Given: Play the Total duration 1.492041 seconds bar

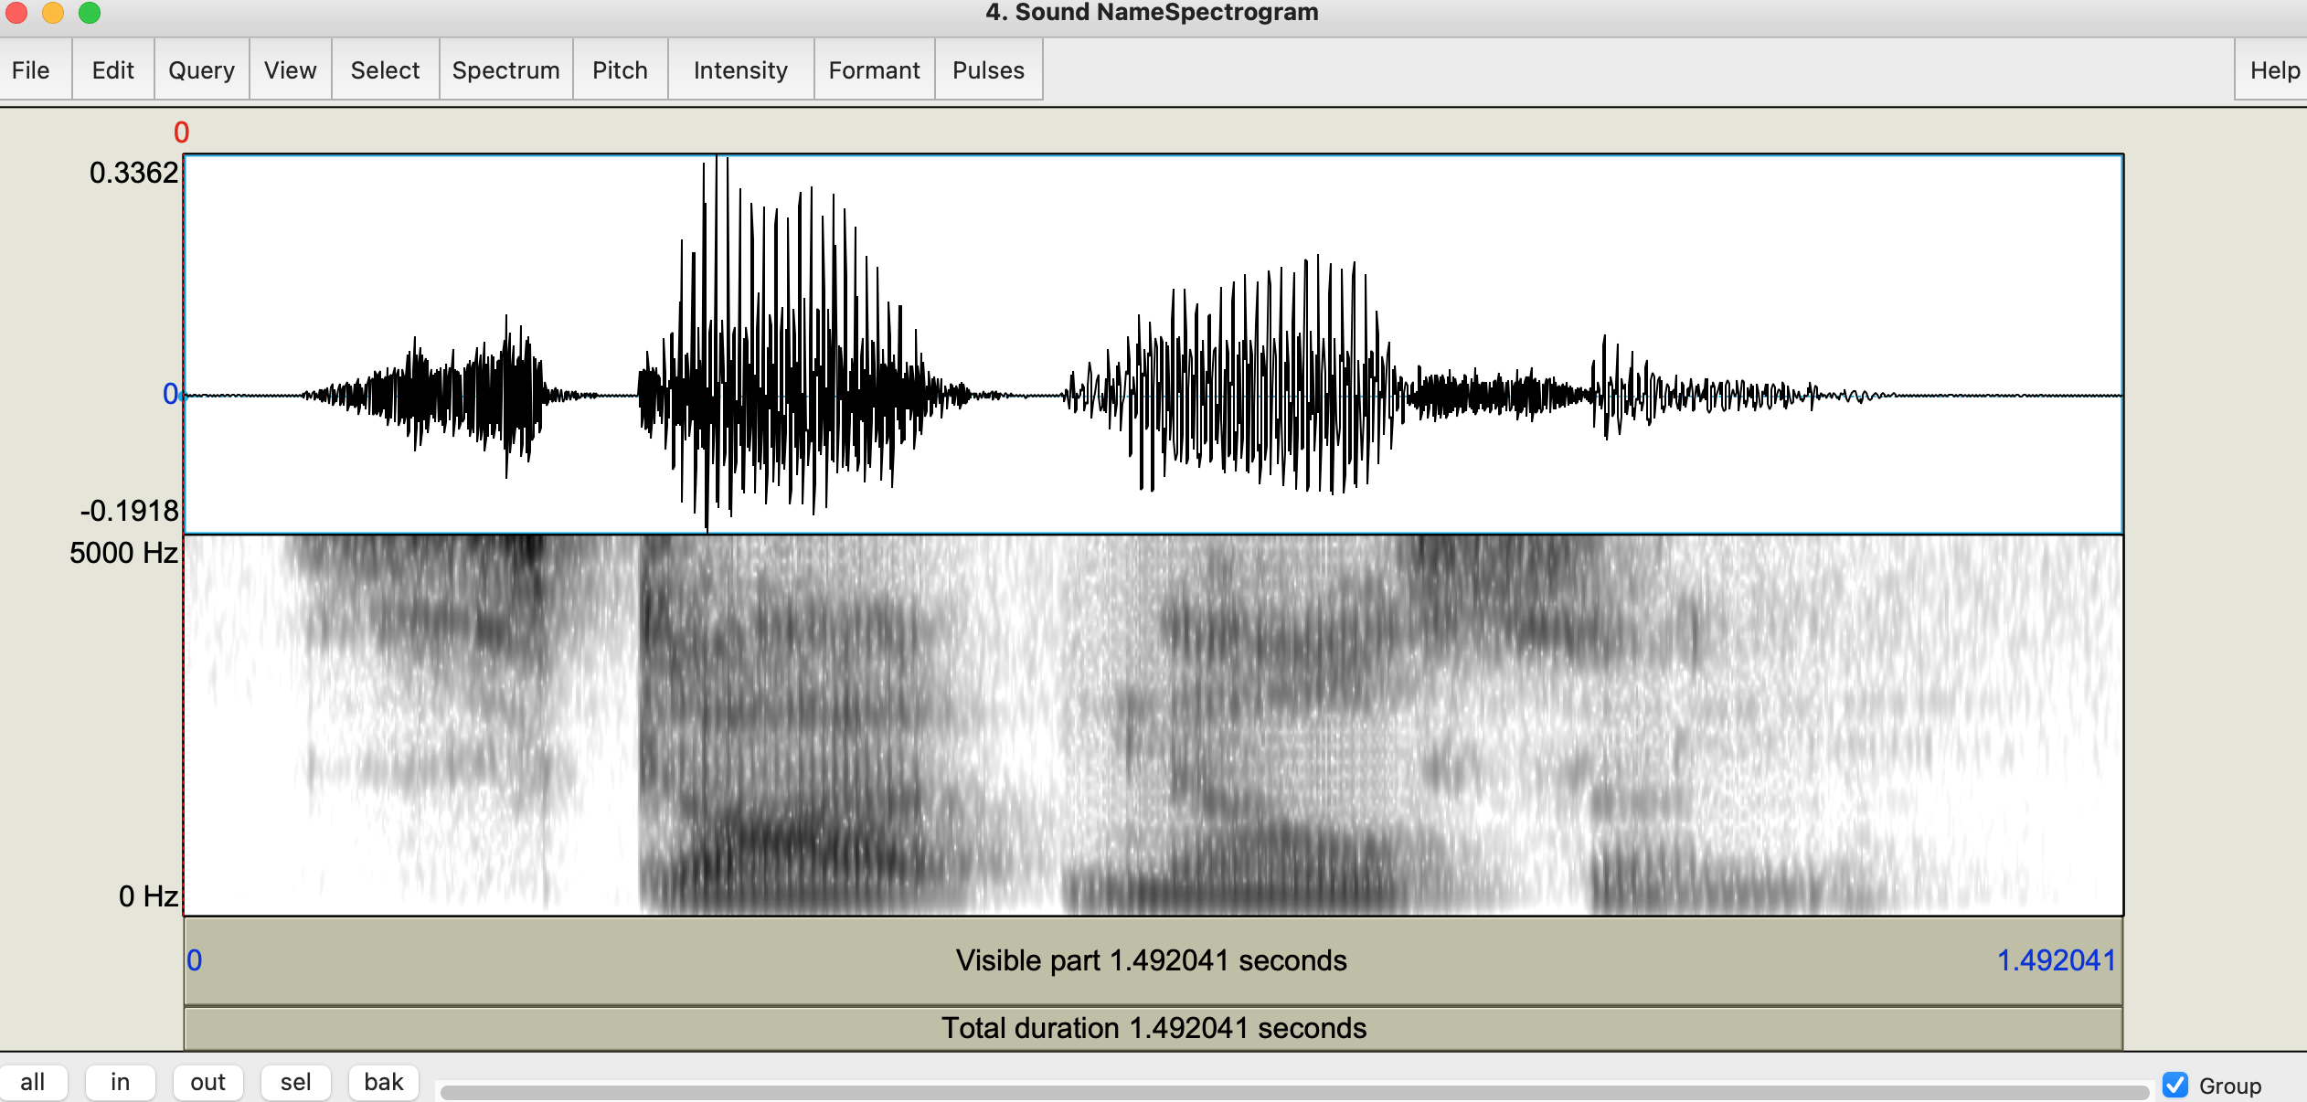Looking at the screenshot, I should (1153, 1029).
